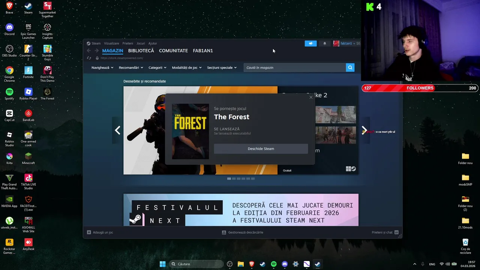Select Minecraft desktop icon
480x270 pixels.
(x=28, y=158)
